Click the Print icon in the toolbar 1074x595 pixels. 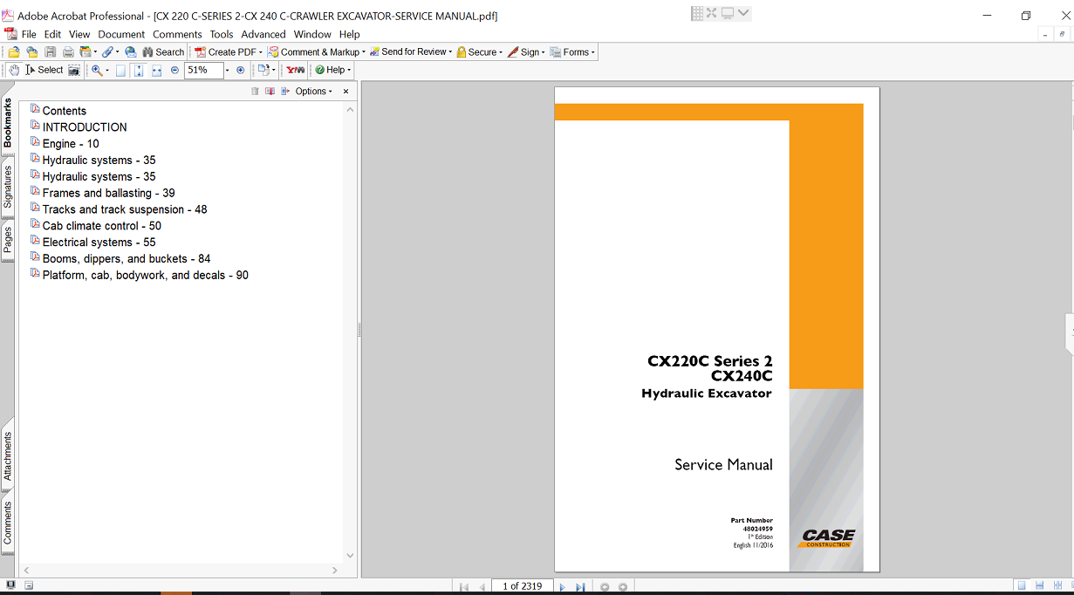click(x=68, y=52)
